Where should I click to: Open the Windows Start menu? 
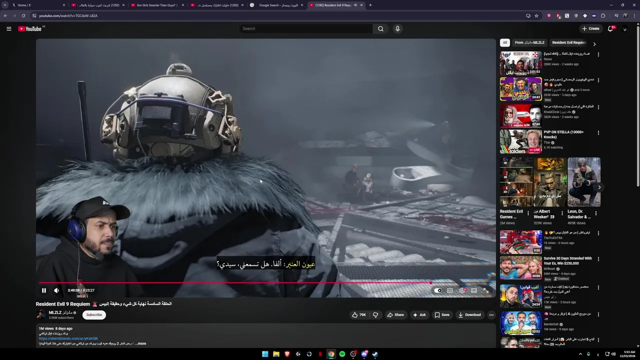pos(265,354)
